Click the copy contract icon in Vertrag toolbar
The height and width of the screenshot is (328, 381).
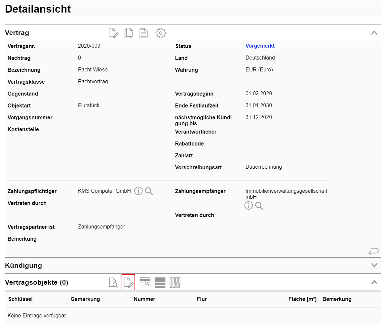point(129,33)
